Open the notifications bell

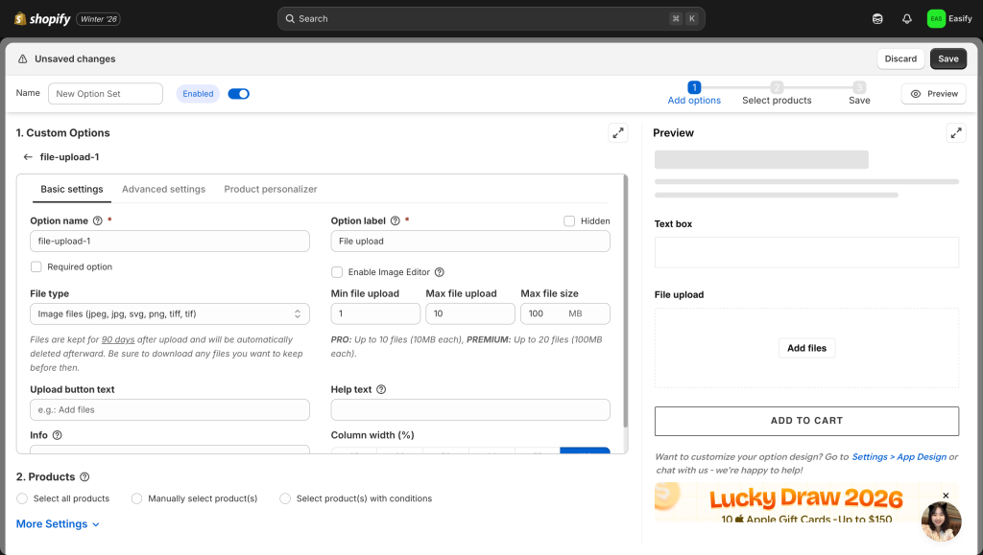tap(907, 18)
